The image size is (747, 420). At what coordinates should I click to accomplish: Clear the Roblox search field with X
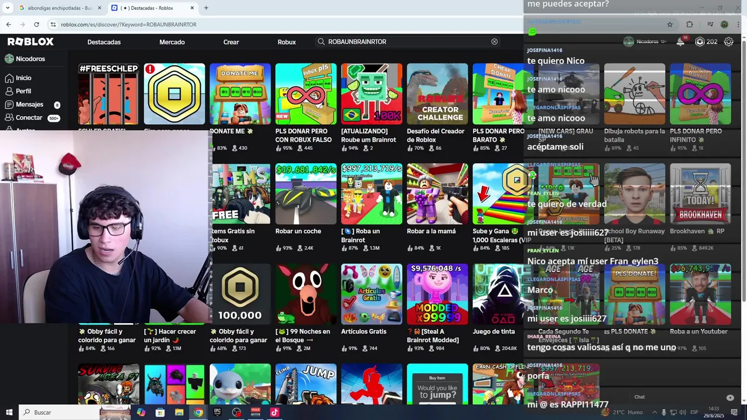point(494,42)
